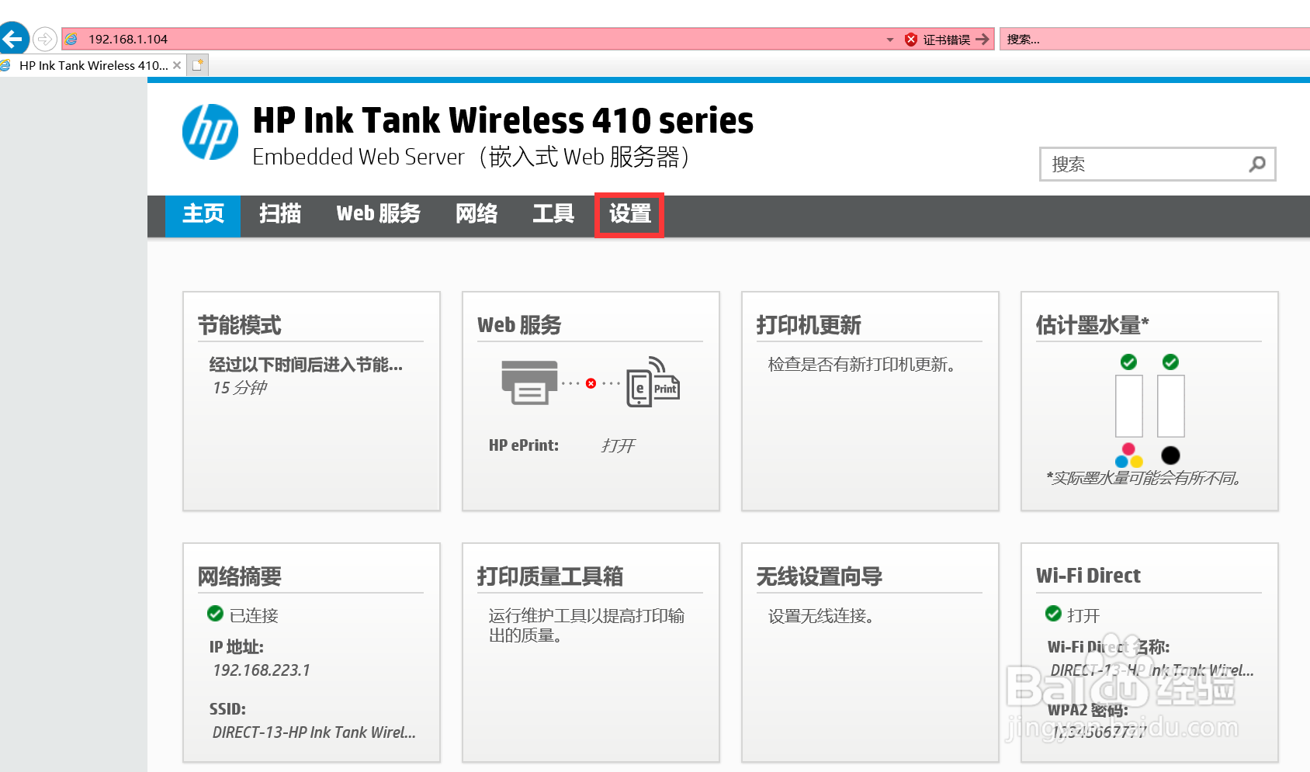Viewport: 1310px width, 772px height.
Task: Click the red disconnected status dot
Action: (x=591, y=383)
